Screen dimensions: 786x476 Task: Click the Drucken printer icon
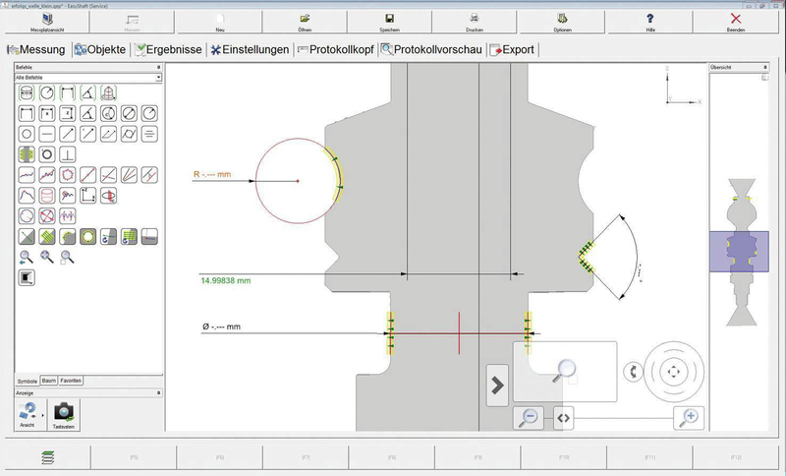pos(476,22)
